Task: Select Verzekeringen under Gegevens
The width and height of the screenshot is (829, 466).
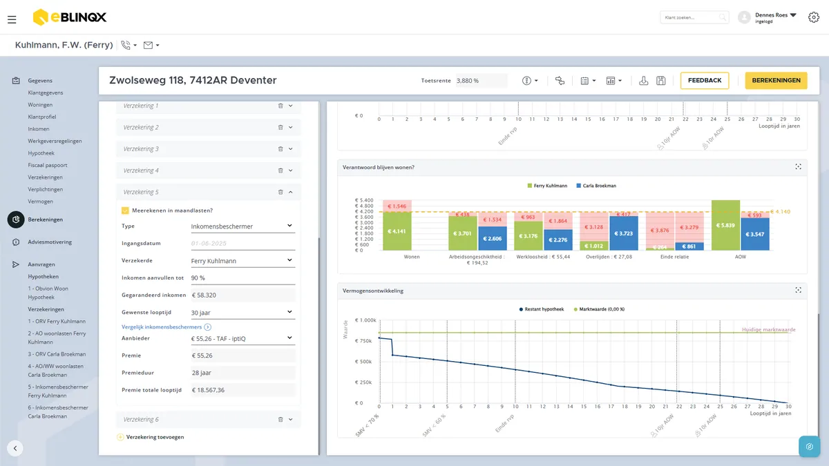Action: 45,177
